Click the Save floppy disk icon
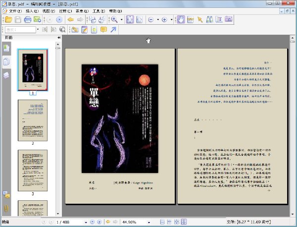The image size is (297, 227). point(18,19)
